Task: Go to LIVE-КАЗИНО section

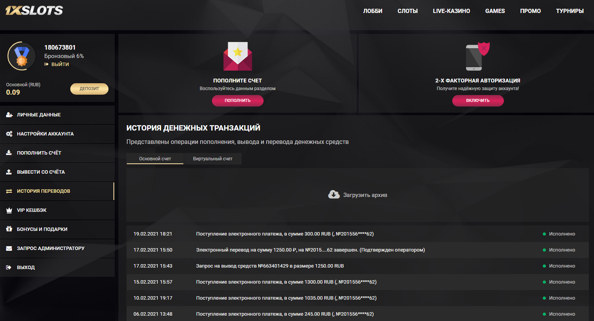Action: tap(452, 11)
